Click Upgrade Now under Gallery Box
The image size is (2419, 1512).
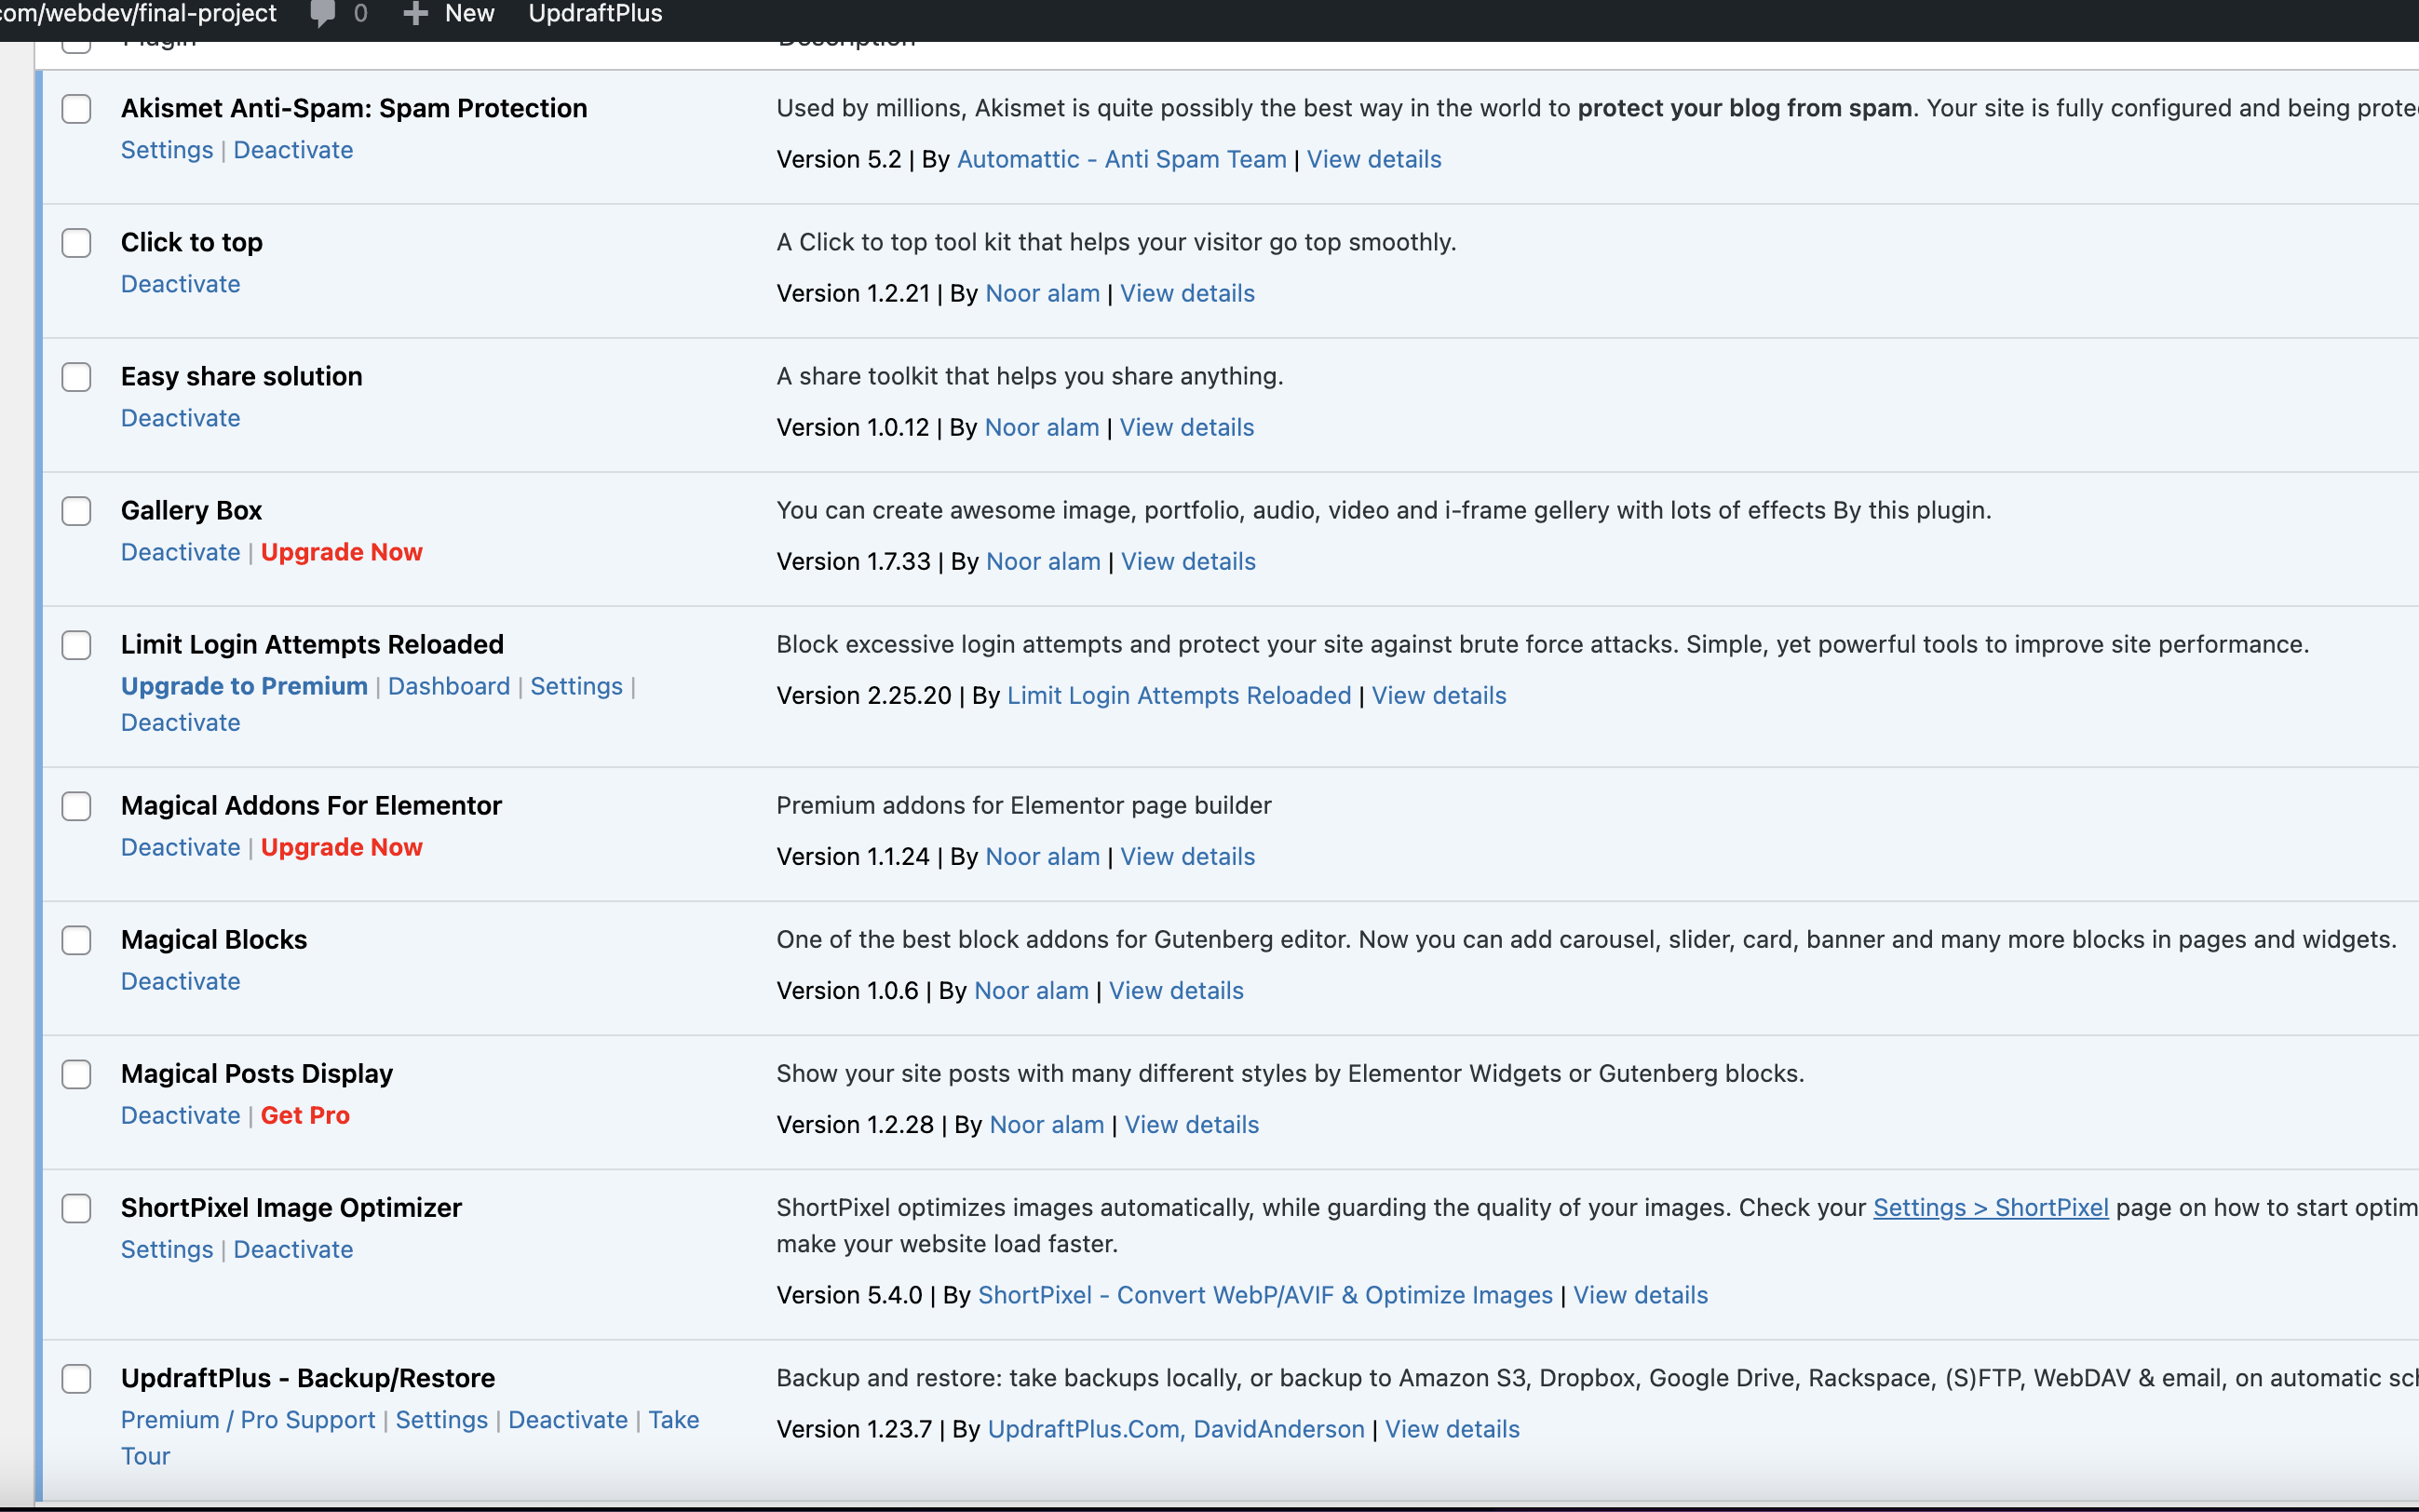pos(342,552)
